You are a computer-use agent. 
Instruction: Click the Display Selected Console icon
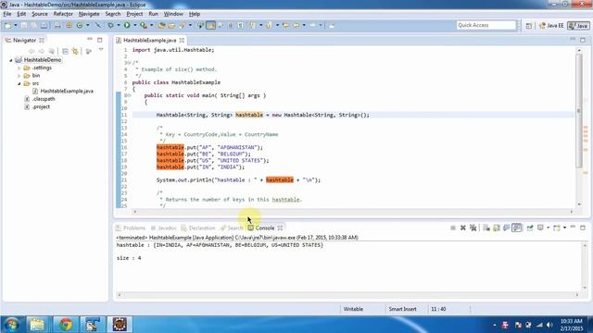point(540,228)
